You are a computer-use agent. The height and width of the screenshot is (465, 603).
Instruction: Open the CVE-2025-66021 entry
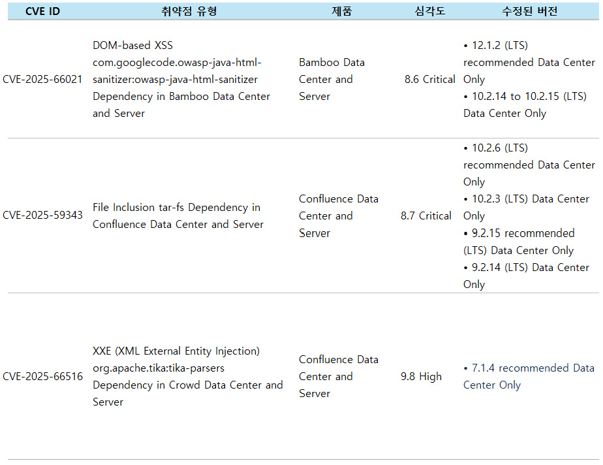pyautogui.click(x=42, y=80)
